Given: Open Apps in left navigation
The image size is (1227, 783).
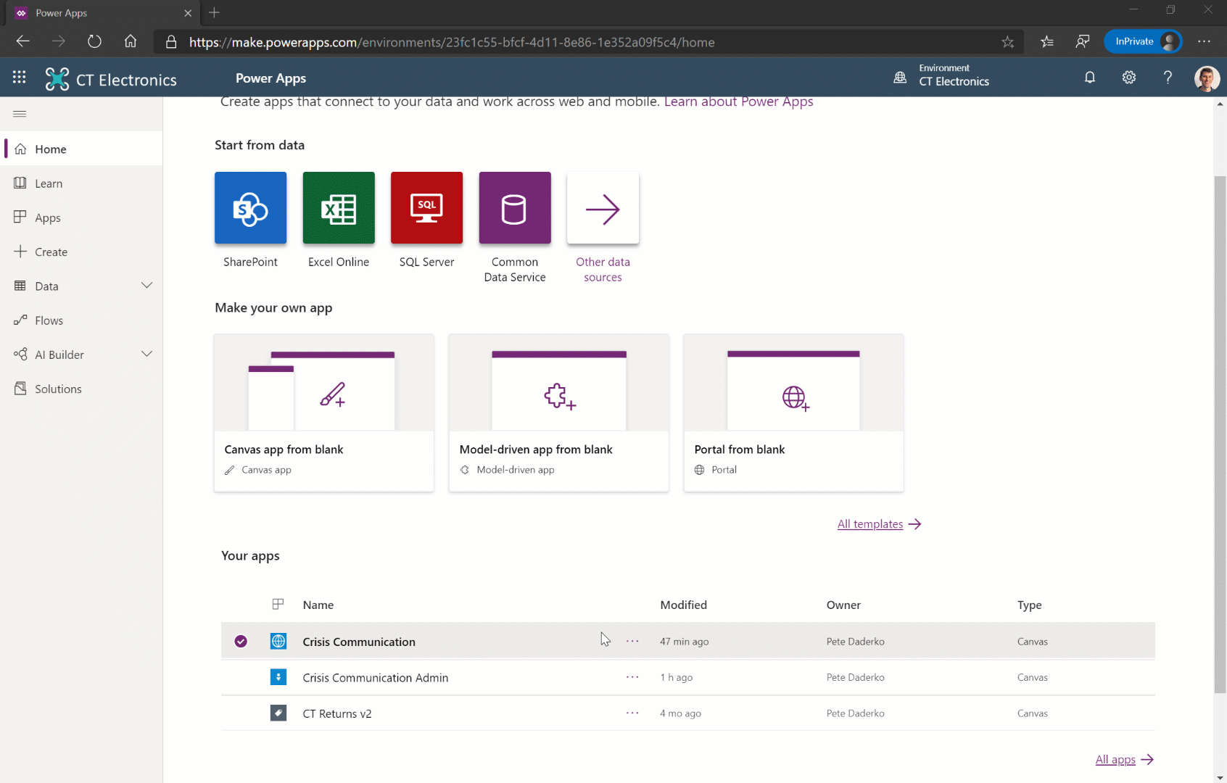Looking at the screenshot, I should coord(81,217).
